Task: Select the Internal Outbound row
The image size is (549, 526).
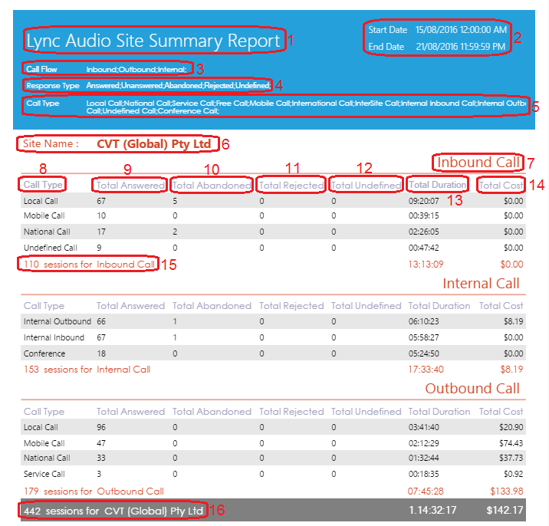Action: click(273, 321)
